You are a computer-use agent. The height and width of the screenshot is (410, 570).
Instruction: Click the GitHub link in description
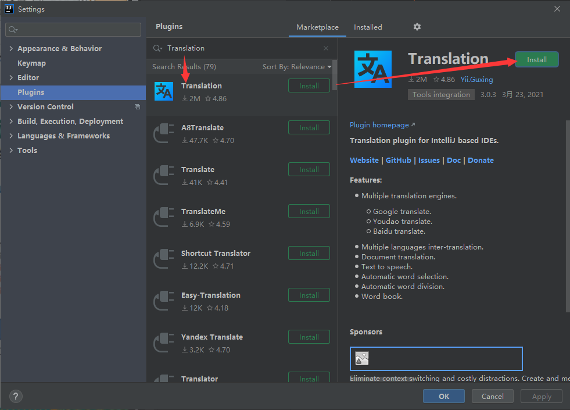pyautogui.click(x=398, y=161)
